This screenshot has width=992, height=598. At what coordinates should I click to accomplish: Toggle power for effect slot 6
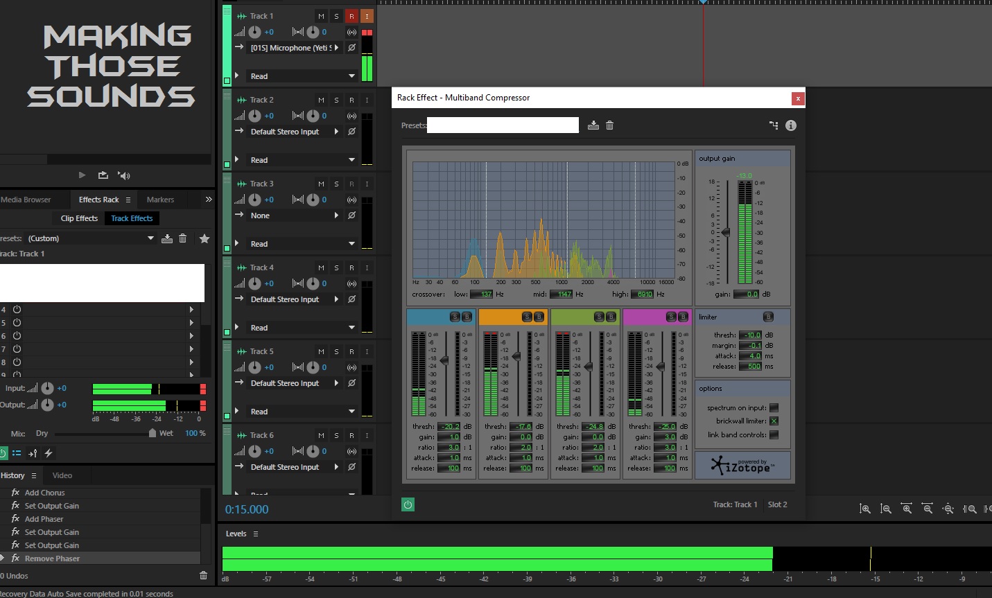pyautogui.click(x=17, y=336)
